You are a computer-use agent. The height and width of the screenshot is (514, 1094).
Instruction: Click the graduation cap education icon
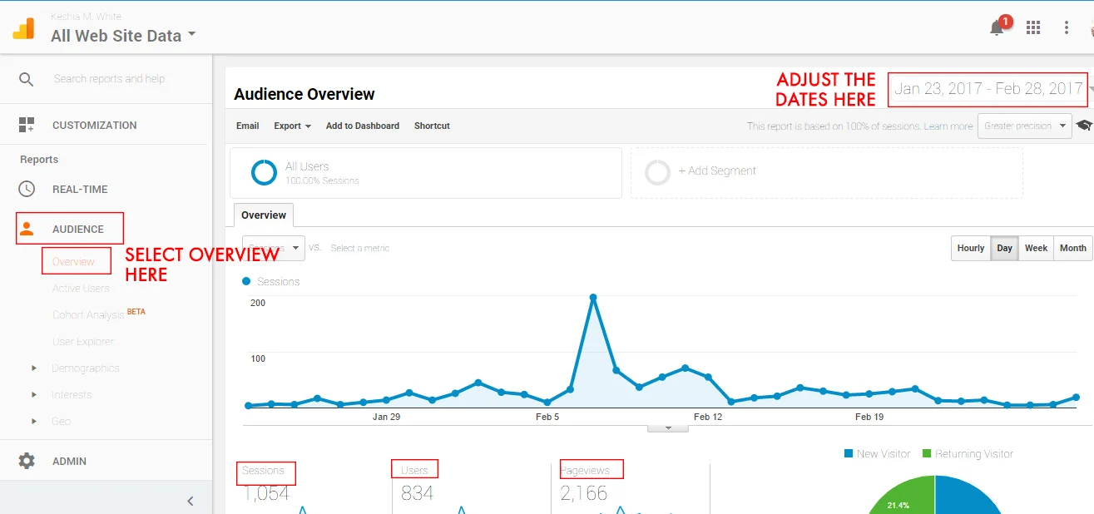click(1084, 126)
